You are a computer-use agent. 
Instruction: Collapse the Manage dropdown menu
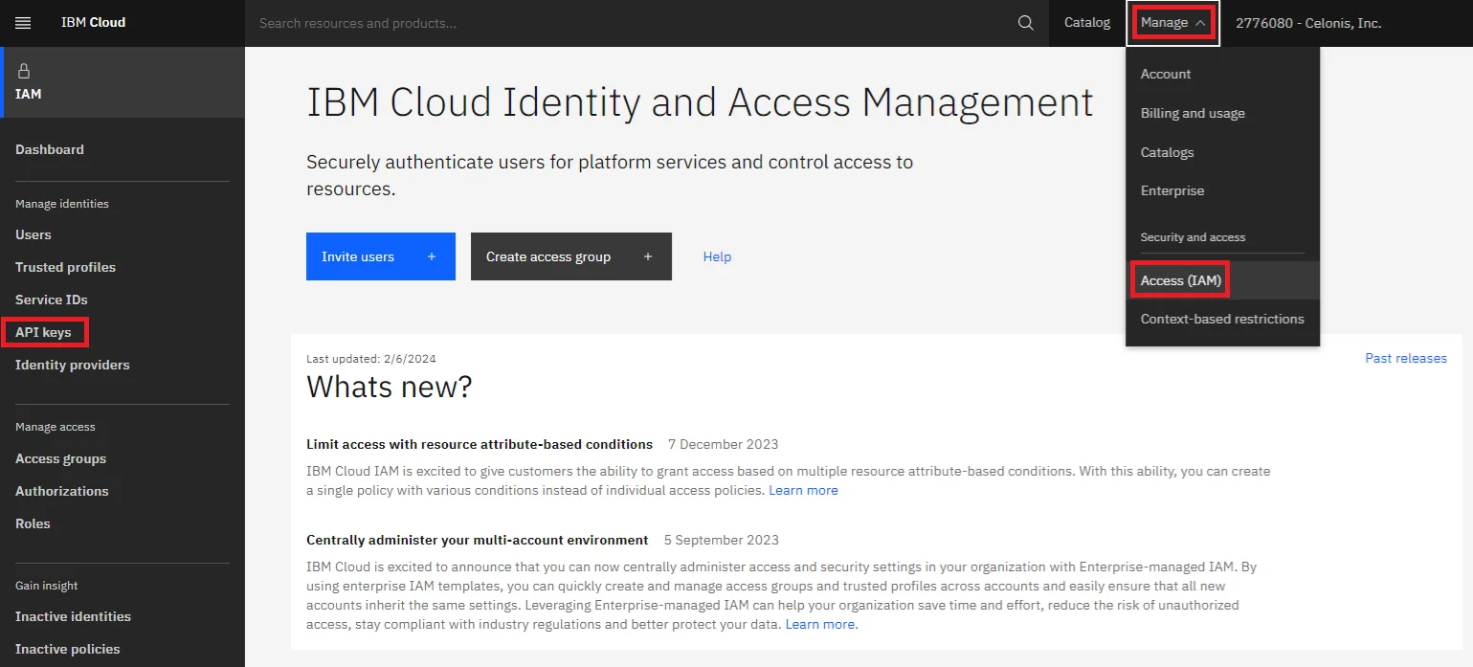coord(1173,23)
